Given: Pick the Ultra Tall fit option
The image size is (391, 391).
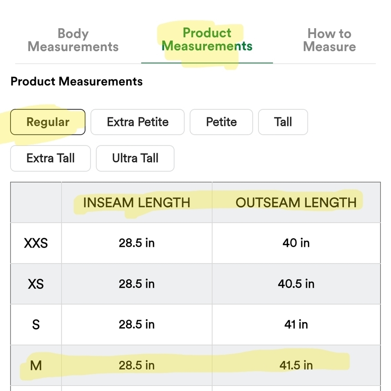Looking at the screenshot, I should (x=135, y=158).
